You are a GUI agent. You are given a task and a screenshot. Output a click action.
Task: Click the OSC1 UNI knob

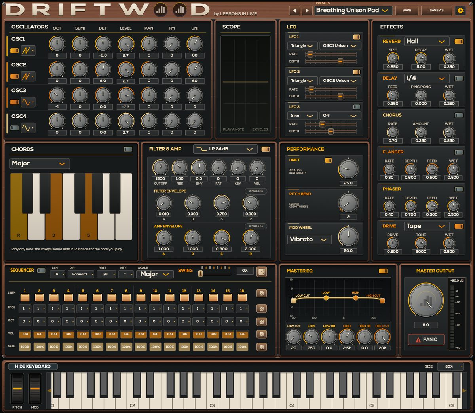coord(195,44)
